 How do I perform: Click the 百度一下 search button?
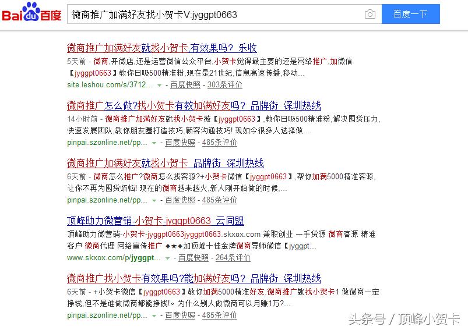[x=411, y=14]
